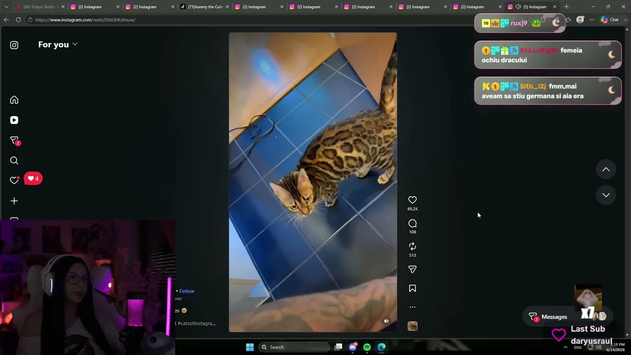Click the red 4 likes notification bubble
The image size is (631, 355).
coord(33,178)
